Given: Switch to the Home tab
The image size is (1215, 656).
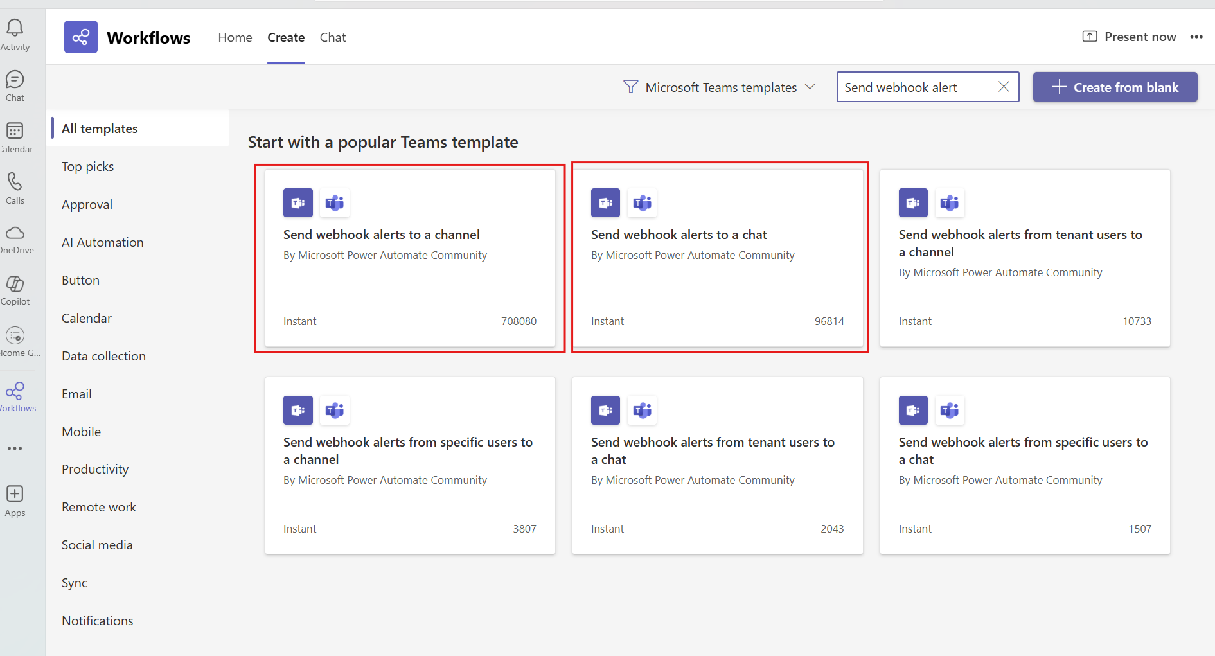Looking at the screenshot, I should 235,37.
